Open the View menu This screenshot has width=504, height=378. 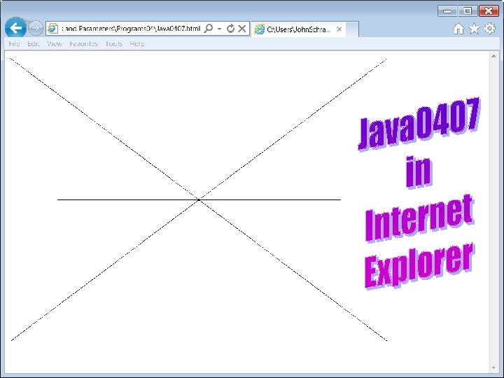pyautogui.click(x=55, y=43)
